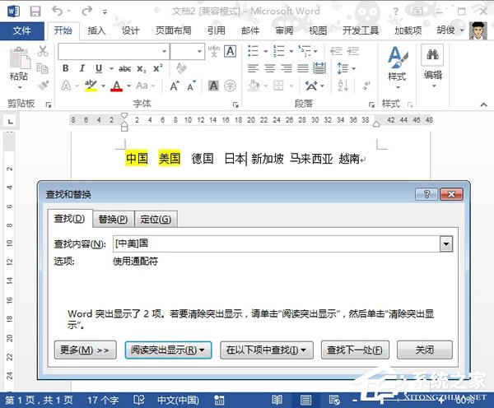This screenshot has height=408, width=494.
Task: Open Font dialog launcher
Action: [235, 104]
